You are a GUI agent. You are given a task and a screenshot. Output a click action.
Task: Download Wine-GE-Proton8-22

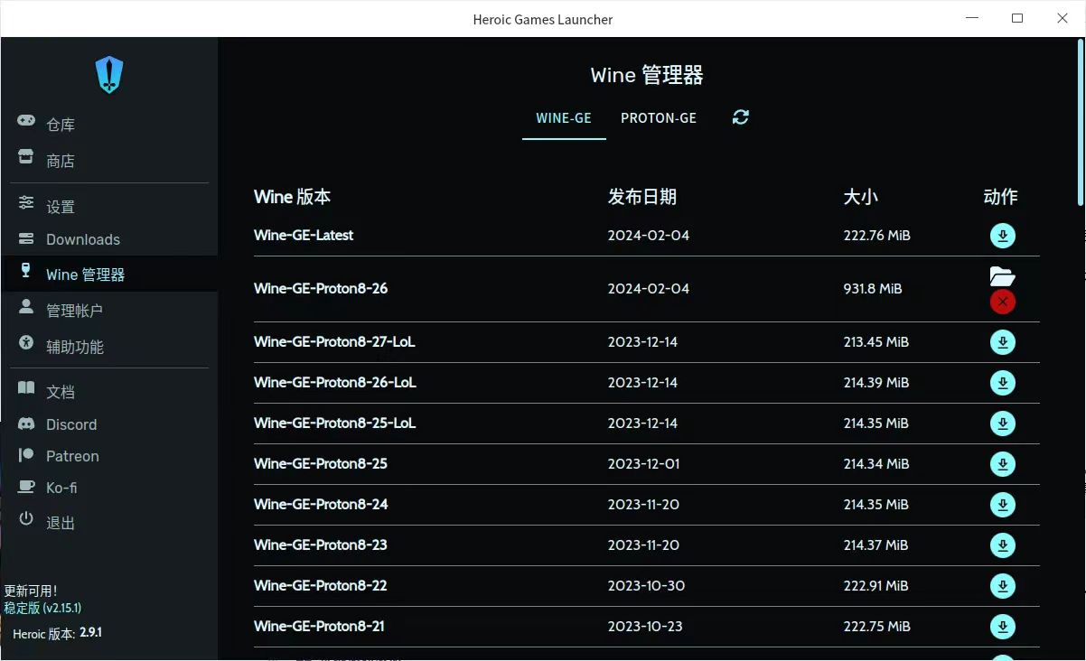click(1003, 586)
